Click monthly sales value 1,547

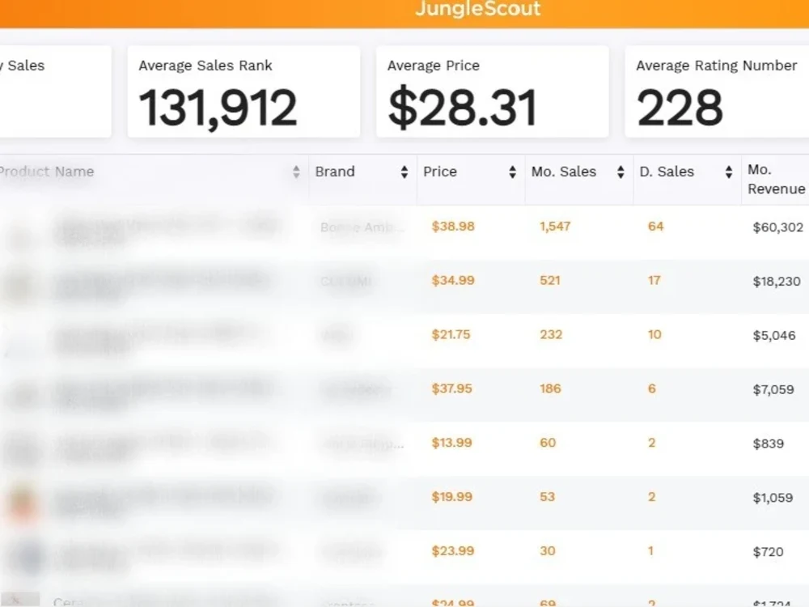tap(555, 227)
